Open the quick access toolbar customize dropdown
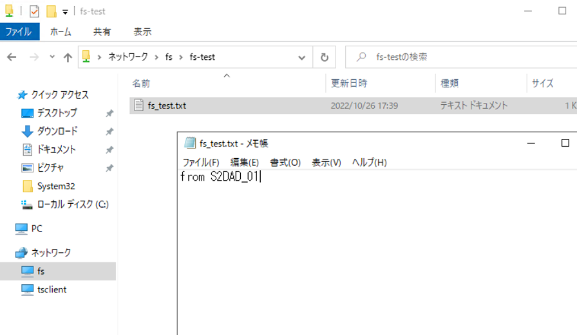 tap(65, 12)
